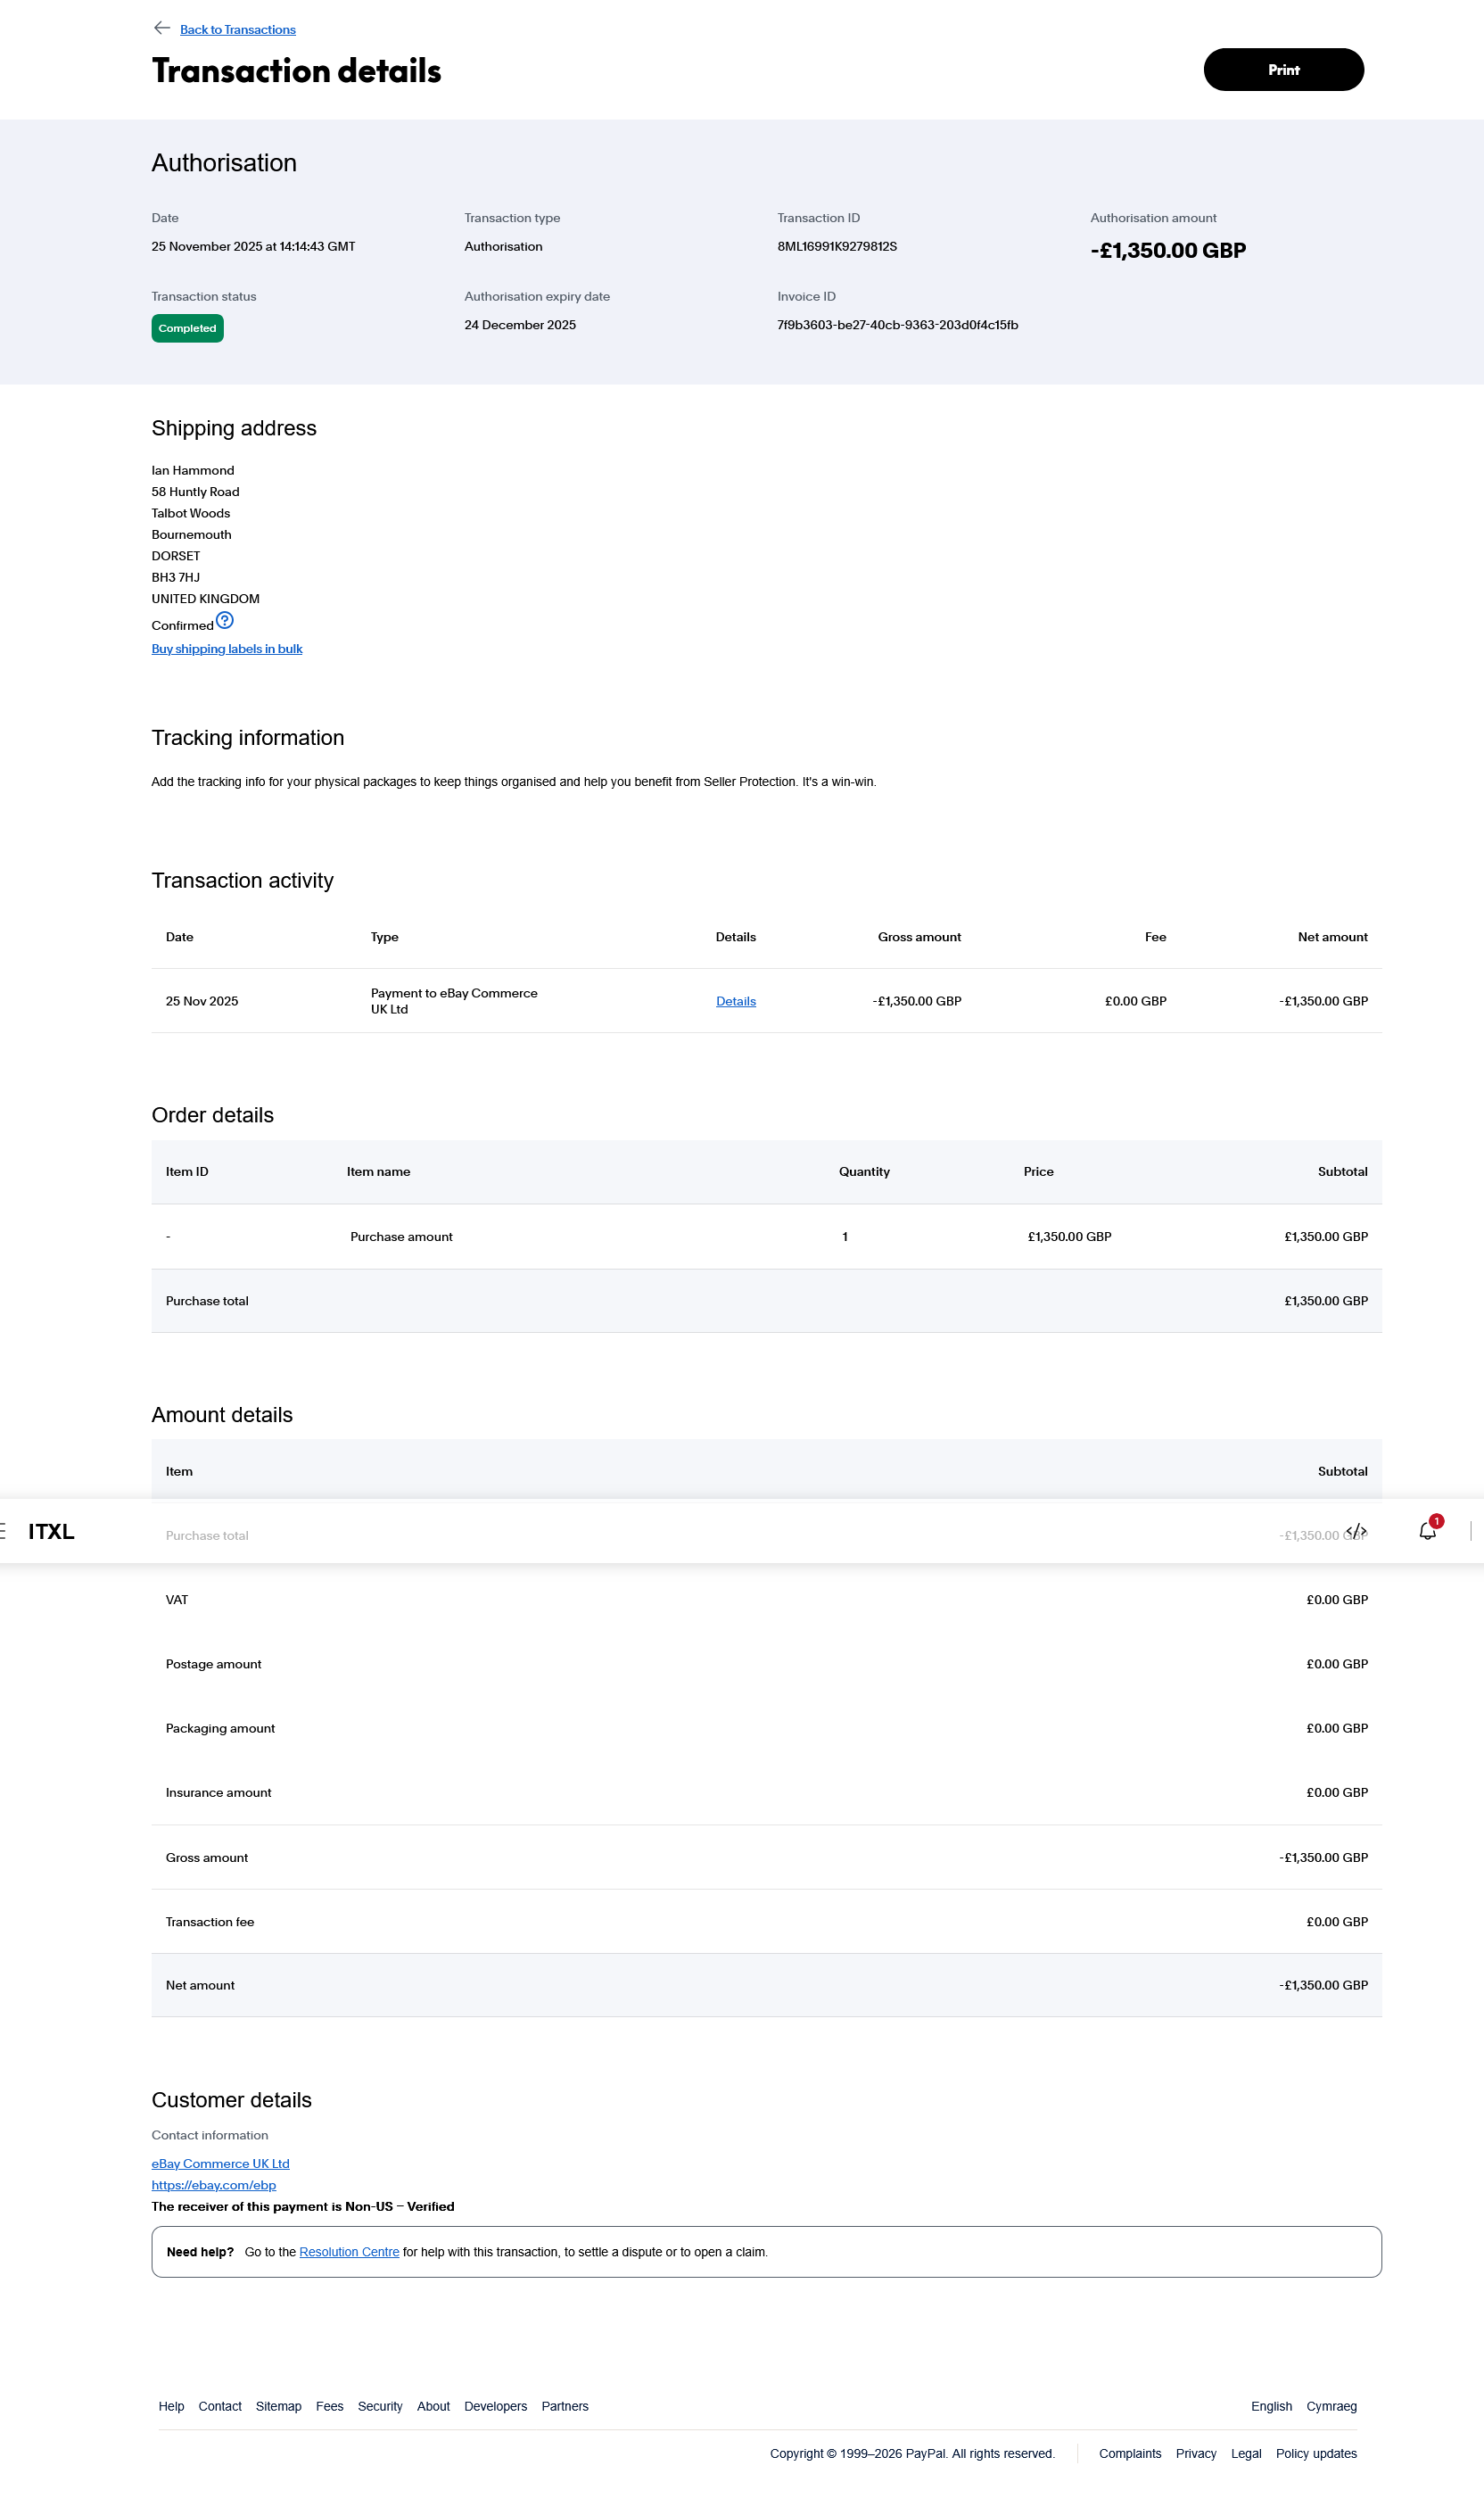Open Fees in the footer

click(x=330, y=2407)
